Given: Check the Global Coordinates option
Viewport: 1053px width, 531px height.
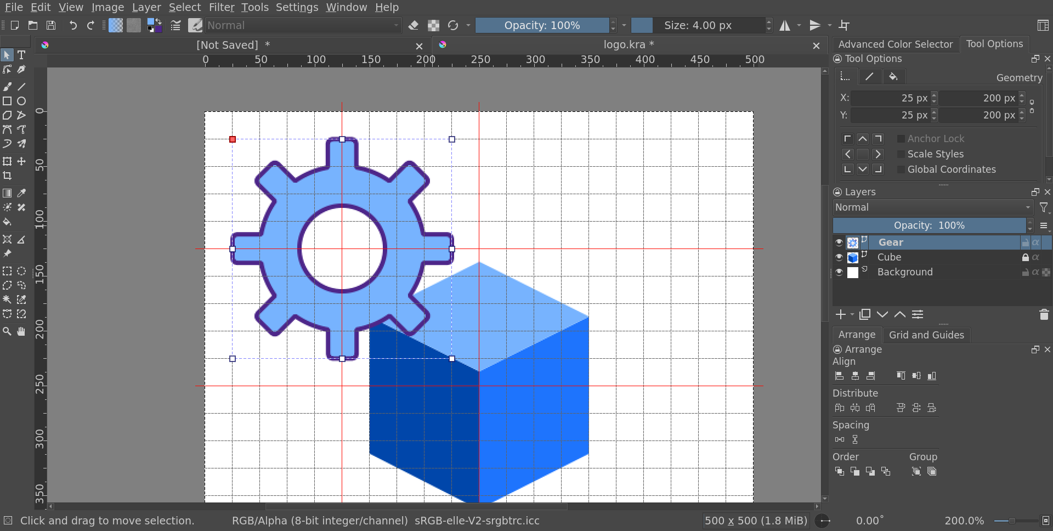Looking at the screenshot, I should tap(901, 170).
